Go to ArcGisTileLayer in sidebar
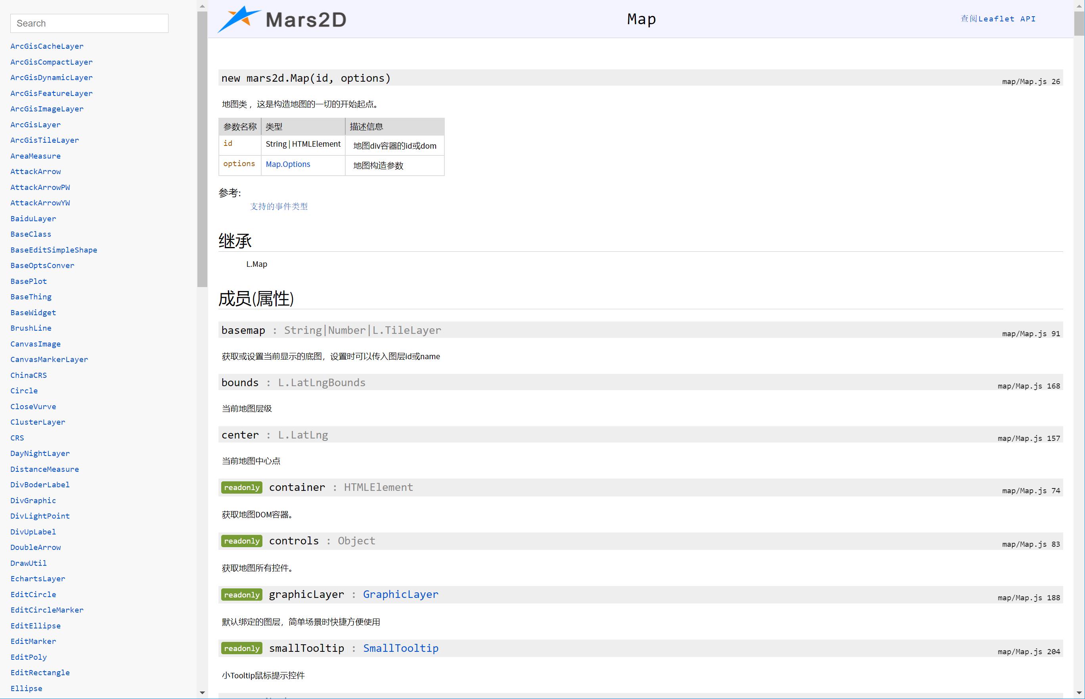This screenshot has width=1085, height=699. 44,140
